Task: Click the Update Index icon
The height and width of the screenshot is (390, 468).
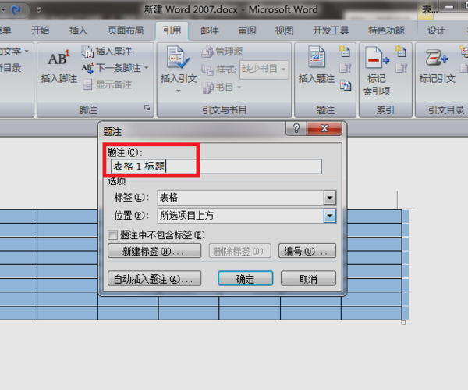Action: tap(402, 68)
